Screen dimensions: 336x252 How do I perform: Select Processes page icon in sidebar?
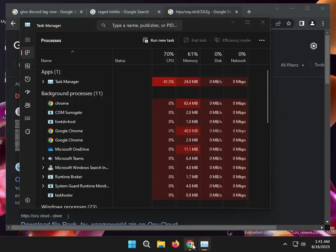point(28,53)
